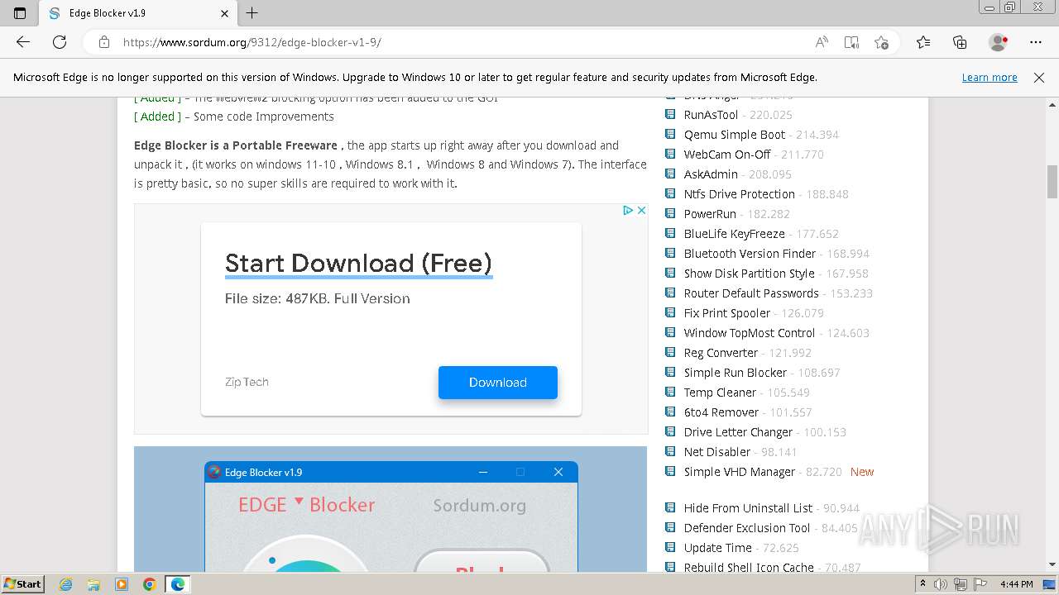
Task: Open 6to4 Remover link
Action: pos(721,412)
